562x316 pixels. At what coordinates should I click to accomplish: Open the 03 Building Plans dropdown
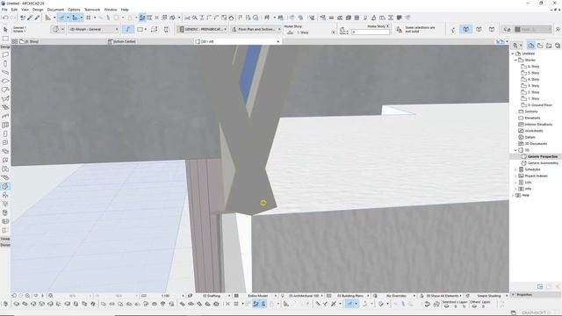pyautogui.click(x=351, y=296)
